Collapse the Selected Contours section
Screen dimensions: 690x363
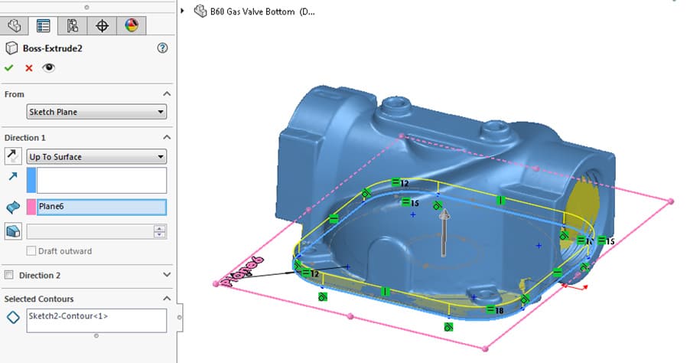point(167,298)
